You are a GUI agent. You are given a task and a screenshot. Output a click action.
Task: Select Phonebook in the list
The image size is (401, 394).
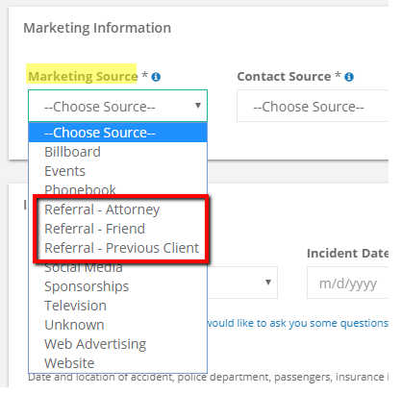118,189
